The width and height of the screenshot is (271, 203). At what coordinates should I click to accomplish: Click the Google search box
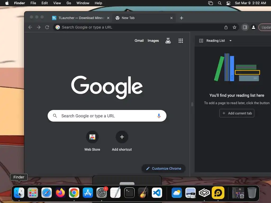pos(107,116)
